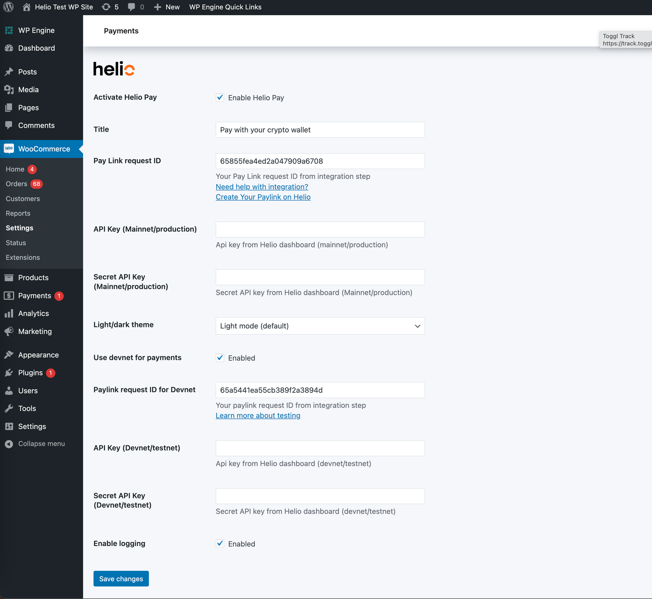Click the Plugins sidebar icon

pos(9,373)
